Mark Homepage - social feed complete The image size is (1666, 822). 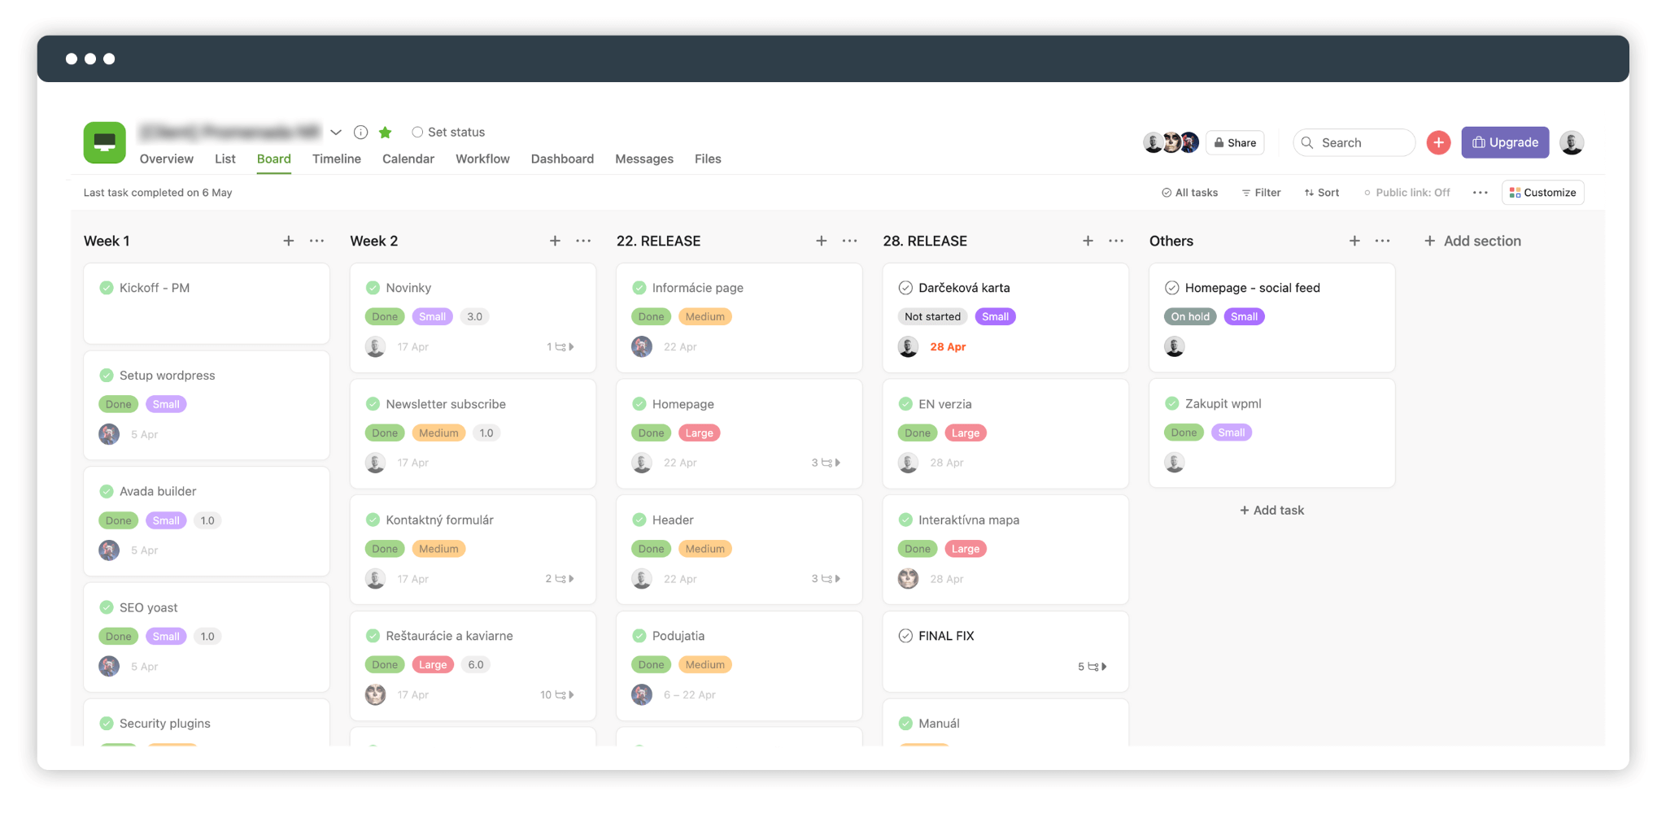[x=1171, y=288]
